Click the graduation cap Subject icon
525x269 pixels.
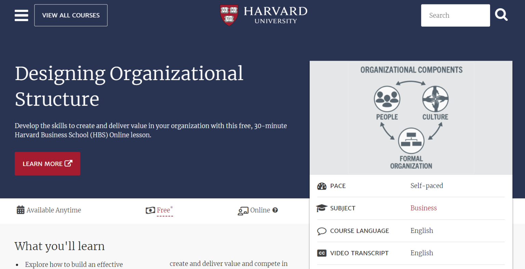(322, 208)
